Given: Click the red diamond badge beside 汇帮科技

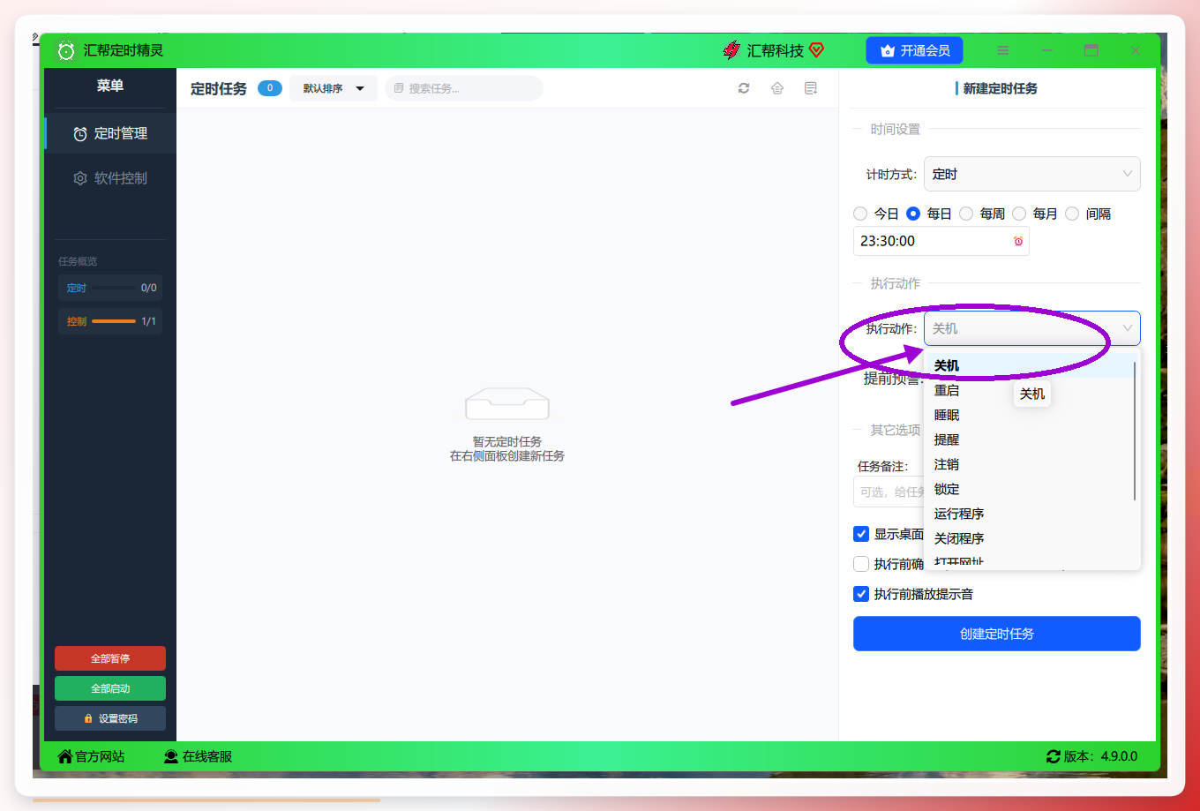Looking at the screenshot, I should (x=817, y=50).
